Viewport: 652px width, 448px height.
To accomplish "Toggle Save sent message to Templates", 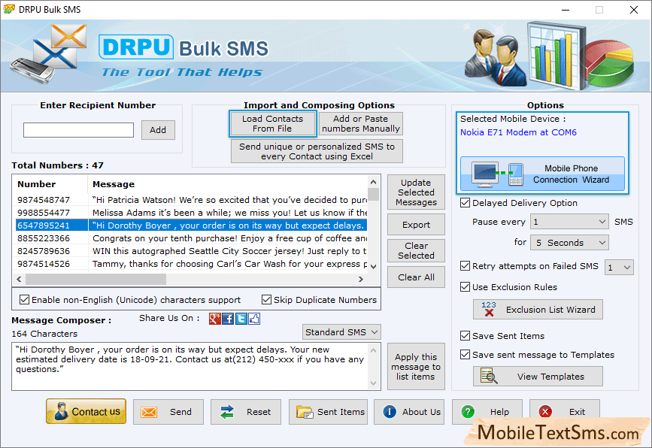I will (x=465, y=355).
